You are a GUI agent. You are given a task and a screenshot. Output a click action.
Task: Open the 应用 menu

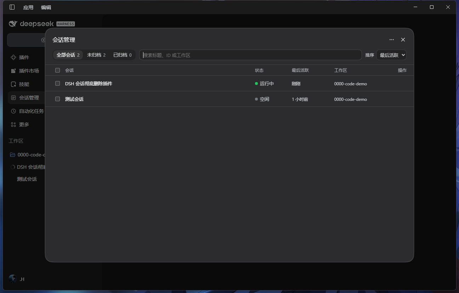(x=28, y=7)
